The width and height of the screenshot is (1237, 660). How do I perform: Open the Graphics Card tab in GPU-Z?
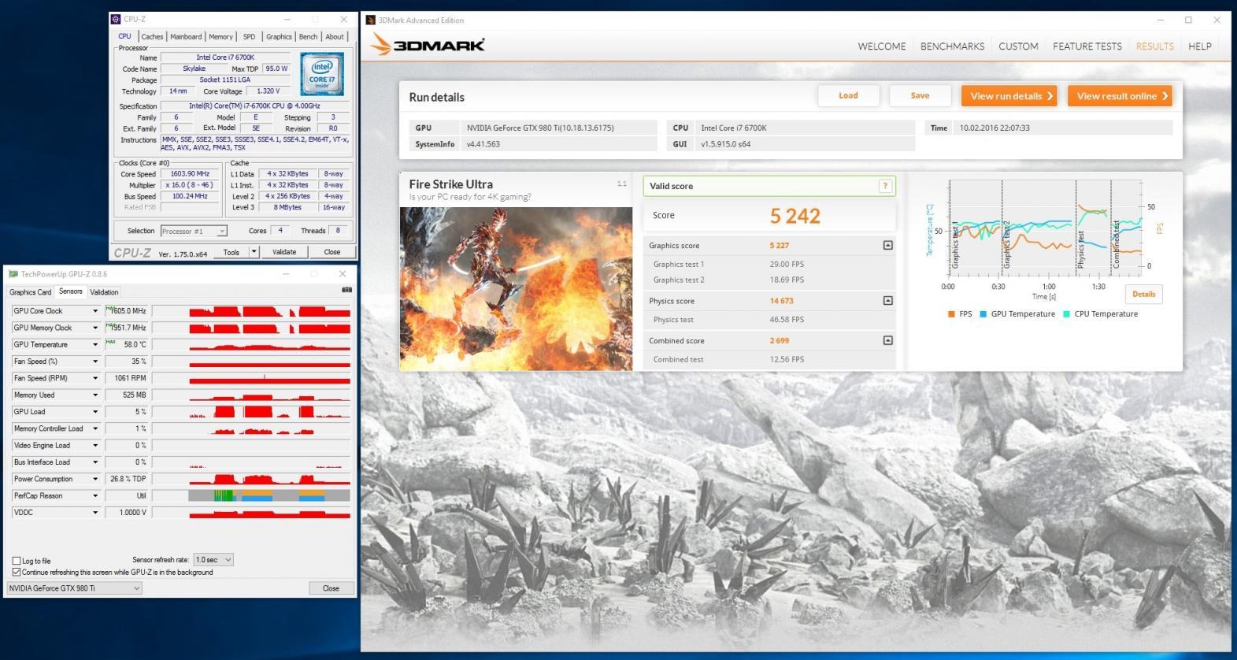[30, 292]
